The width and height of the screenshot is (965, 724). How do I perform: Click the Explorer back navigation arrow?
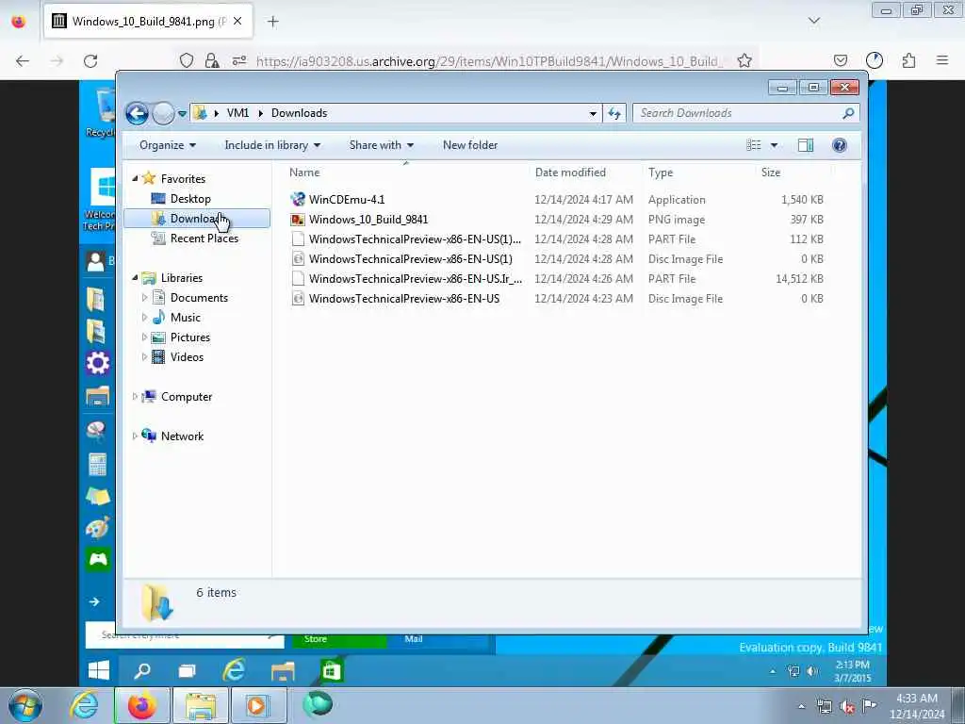click(138, 113)
